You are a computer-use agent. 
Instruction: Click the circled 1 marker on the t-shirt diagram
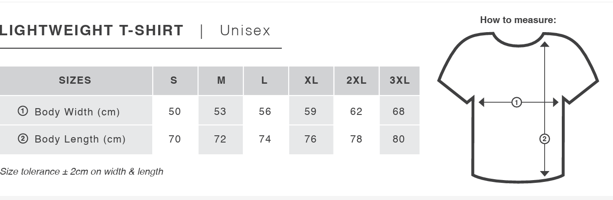[516, 103]
